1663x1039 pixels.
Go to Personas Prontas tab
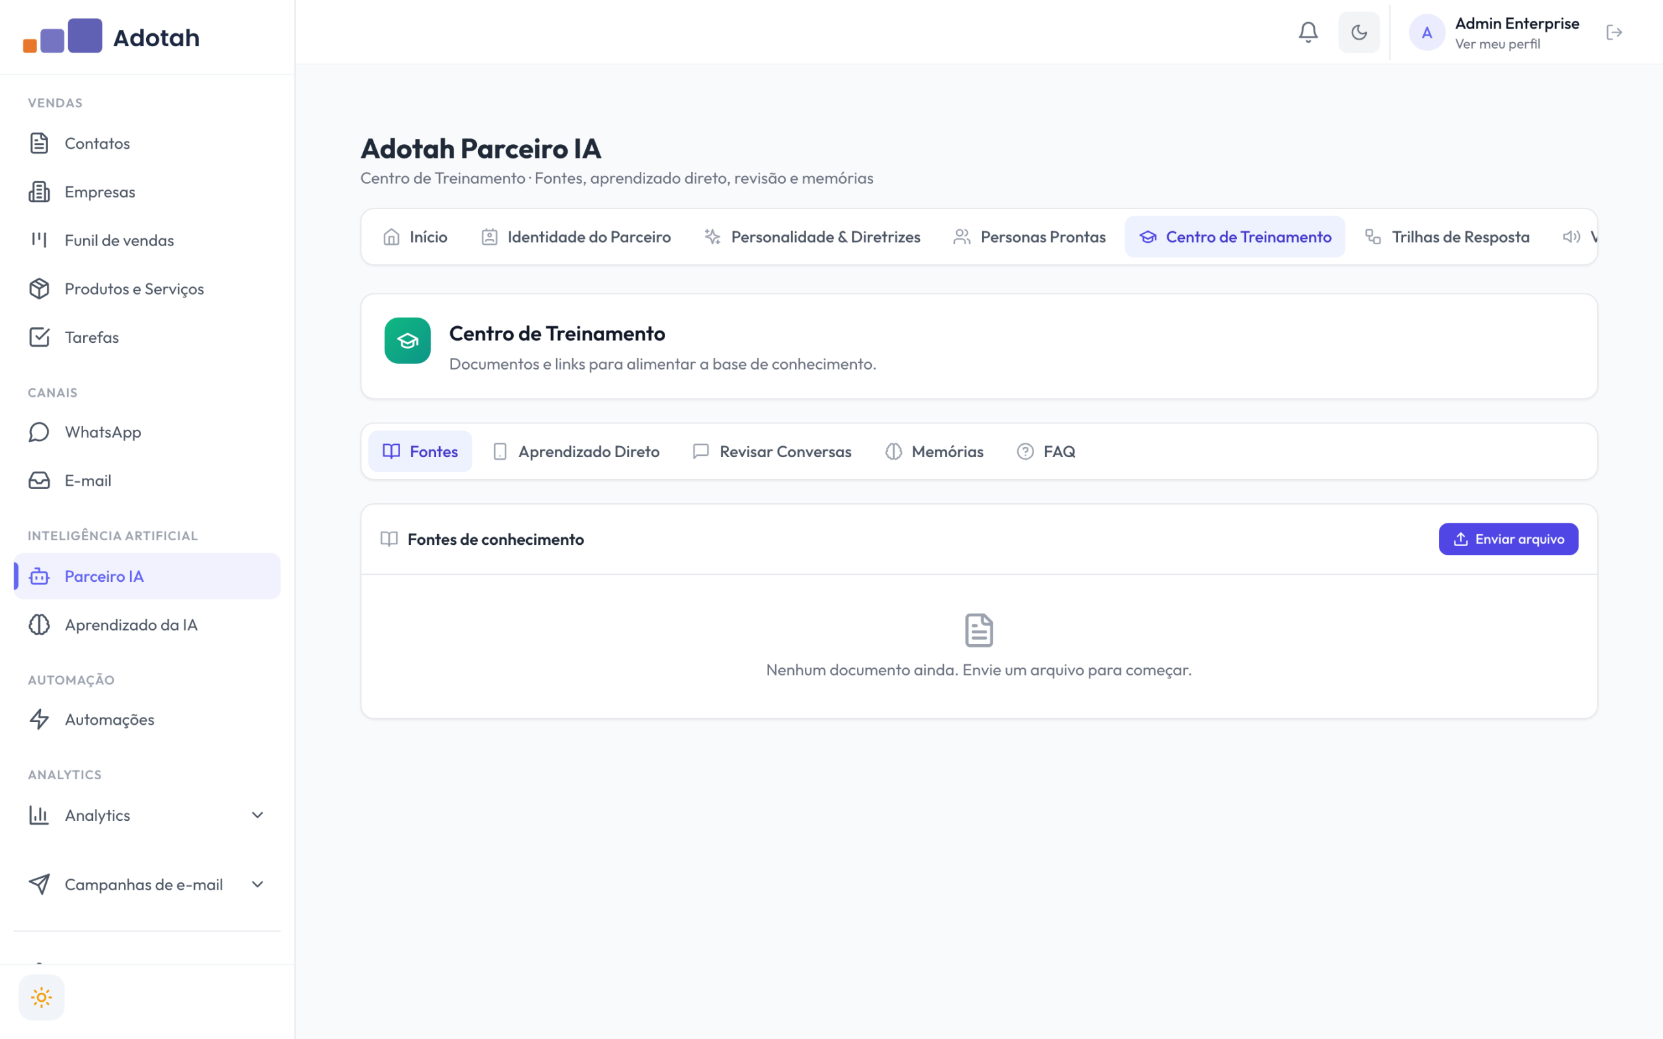coord(1030,237)
